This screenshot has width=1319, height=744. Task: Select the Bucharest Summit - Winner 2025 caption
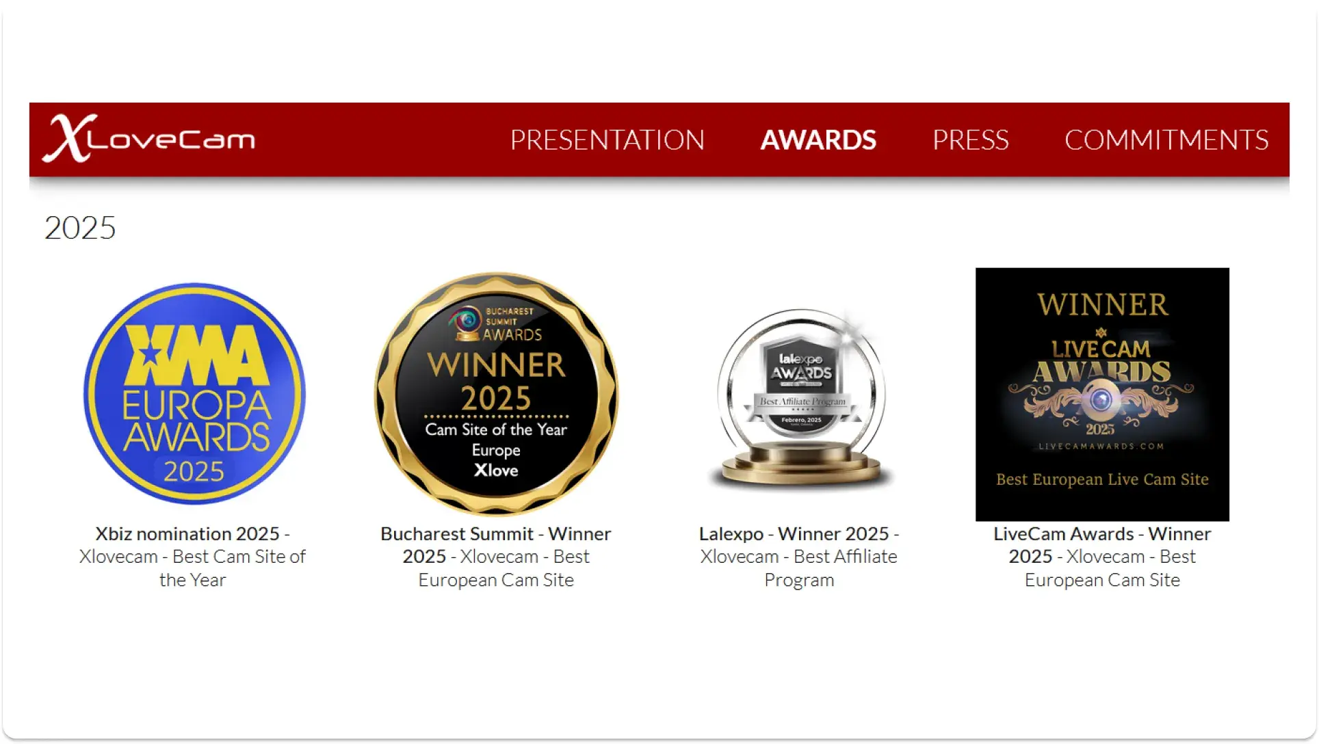click(496, 557)
